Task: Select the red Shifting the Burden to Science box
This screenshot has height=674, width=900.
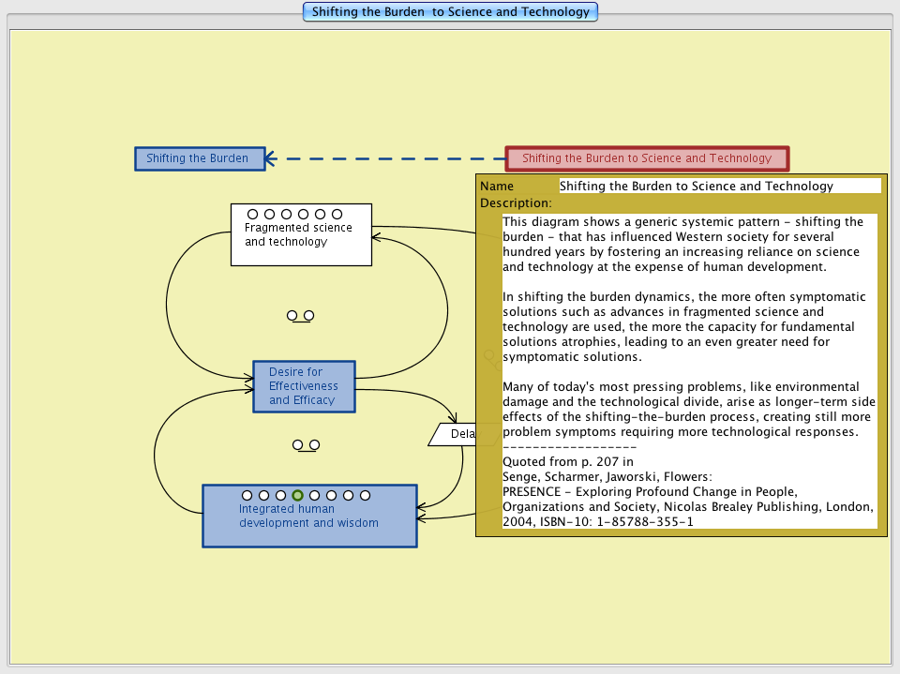Action: [x=647, y=158]
